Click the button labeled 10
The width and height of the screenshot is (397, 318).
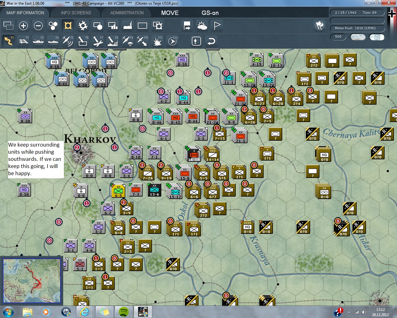[x=377, y=37]
